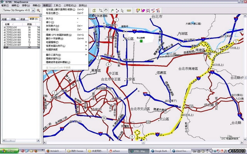
Task: Select the yellow Distance/Bearing ruler tool
Action: [129, 10]
